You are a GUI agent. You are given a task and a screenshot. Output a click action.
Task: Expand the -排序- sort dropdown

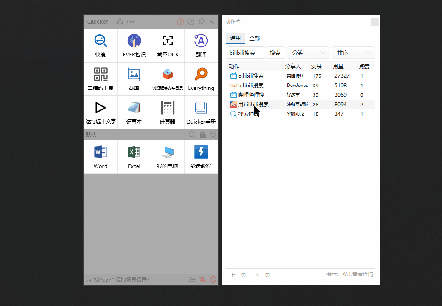click(353, 53)
